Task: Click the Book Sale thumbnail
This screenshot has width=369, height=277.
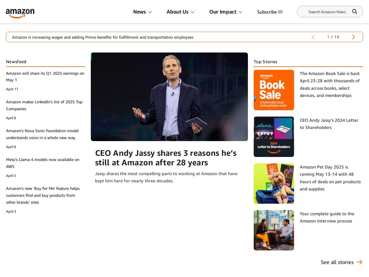Action: [274, 90]
